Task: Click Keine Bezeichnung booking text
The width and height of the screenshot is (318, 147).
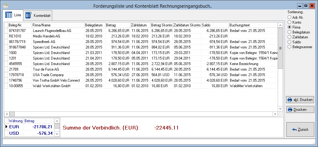Action: pyautogui.click(x=244, y=64)
